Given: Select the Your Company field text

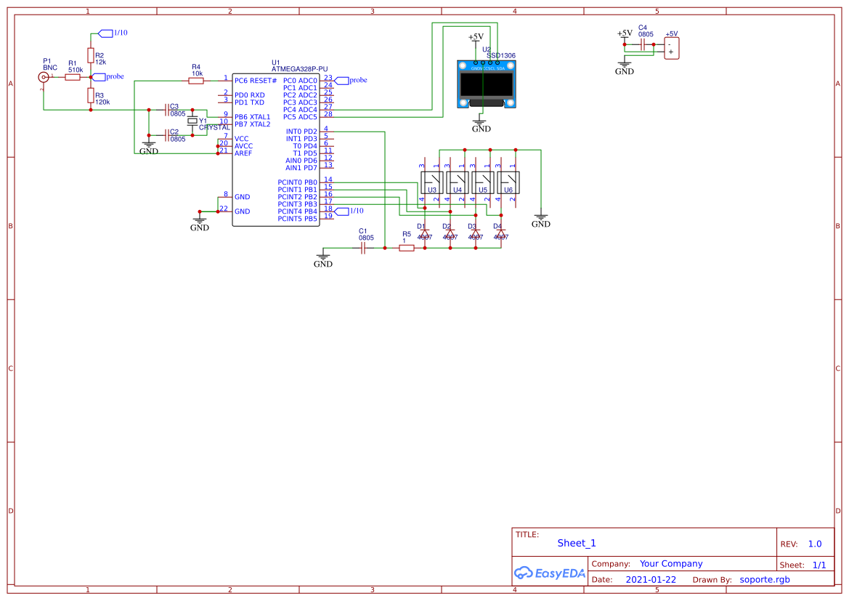Looking at the screenshot, I should 671,563.
